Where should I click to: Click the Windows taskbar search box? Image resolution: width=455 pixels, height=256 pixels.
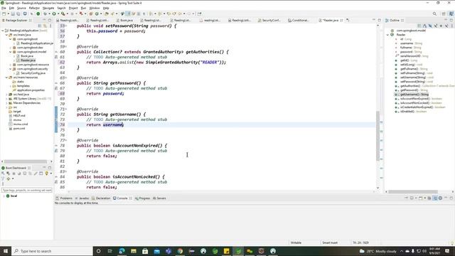[52, 251]
